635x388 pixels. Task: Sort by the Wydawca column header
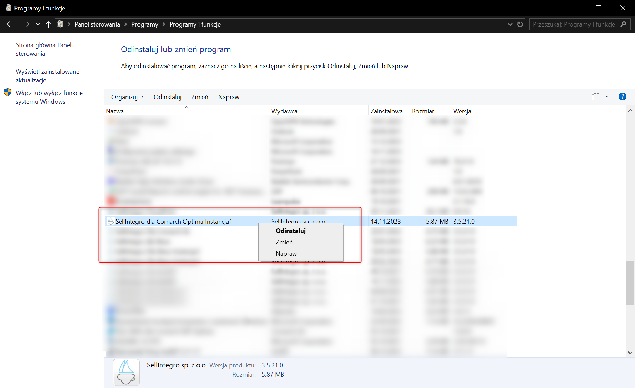pyautogui.click(x=319, y=111)
